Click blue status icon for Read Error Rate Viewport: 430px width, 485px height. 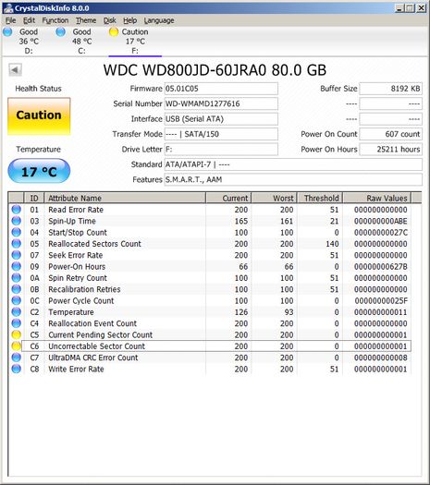coord(16,210)
